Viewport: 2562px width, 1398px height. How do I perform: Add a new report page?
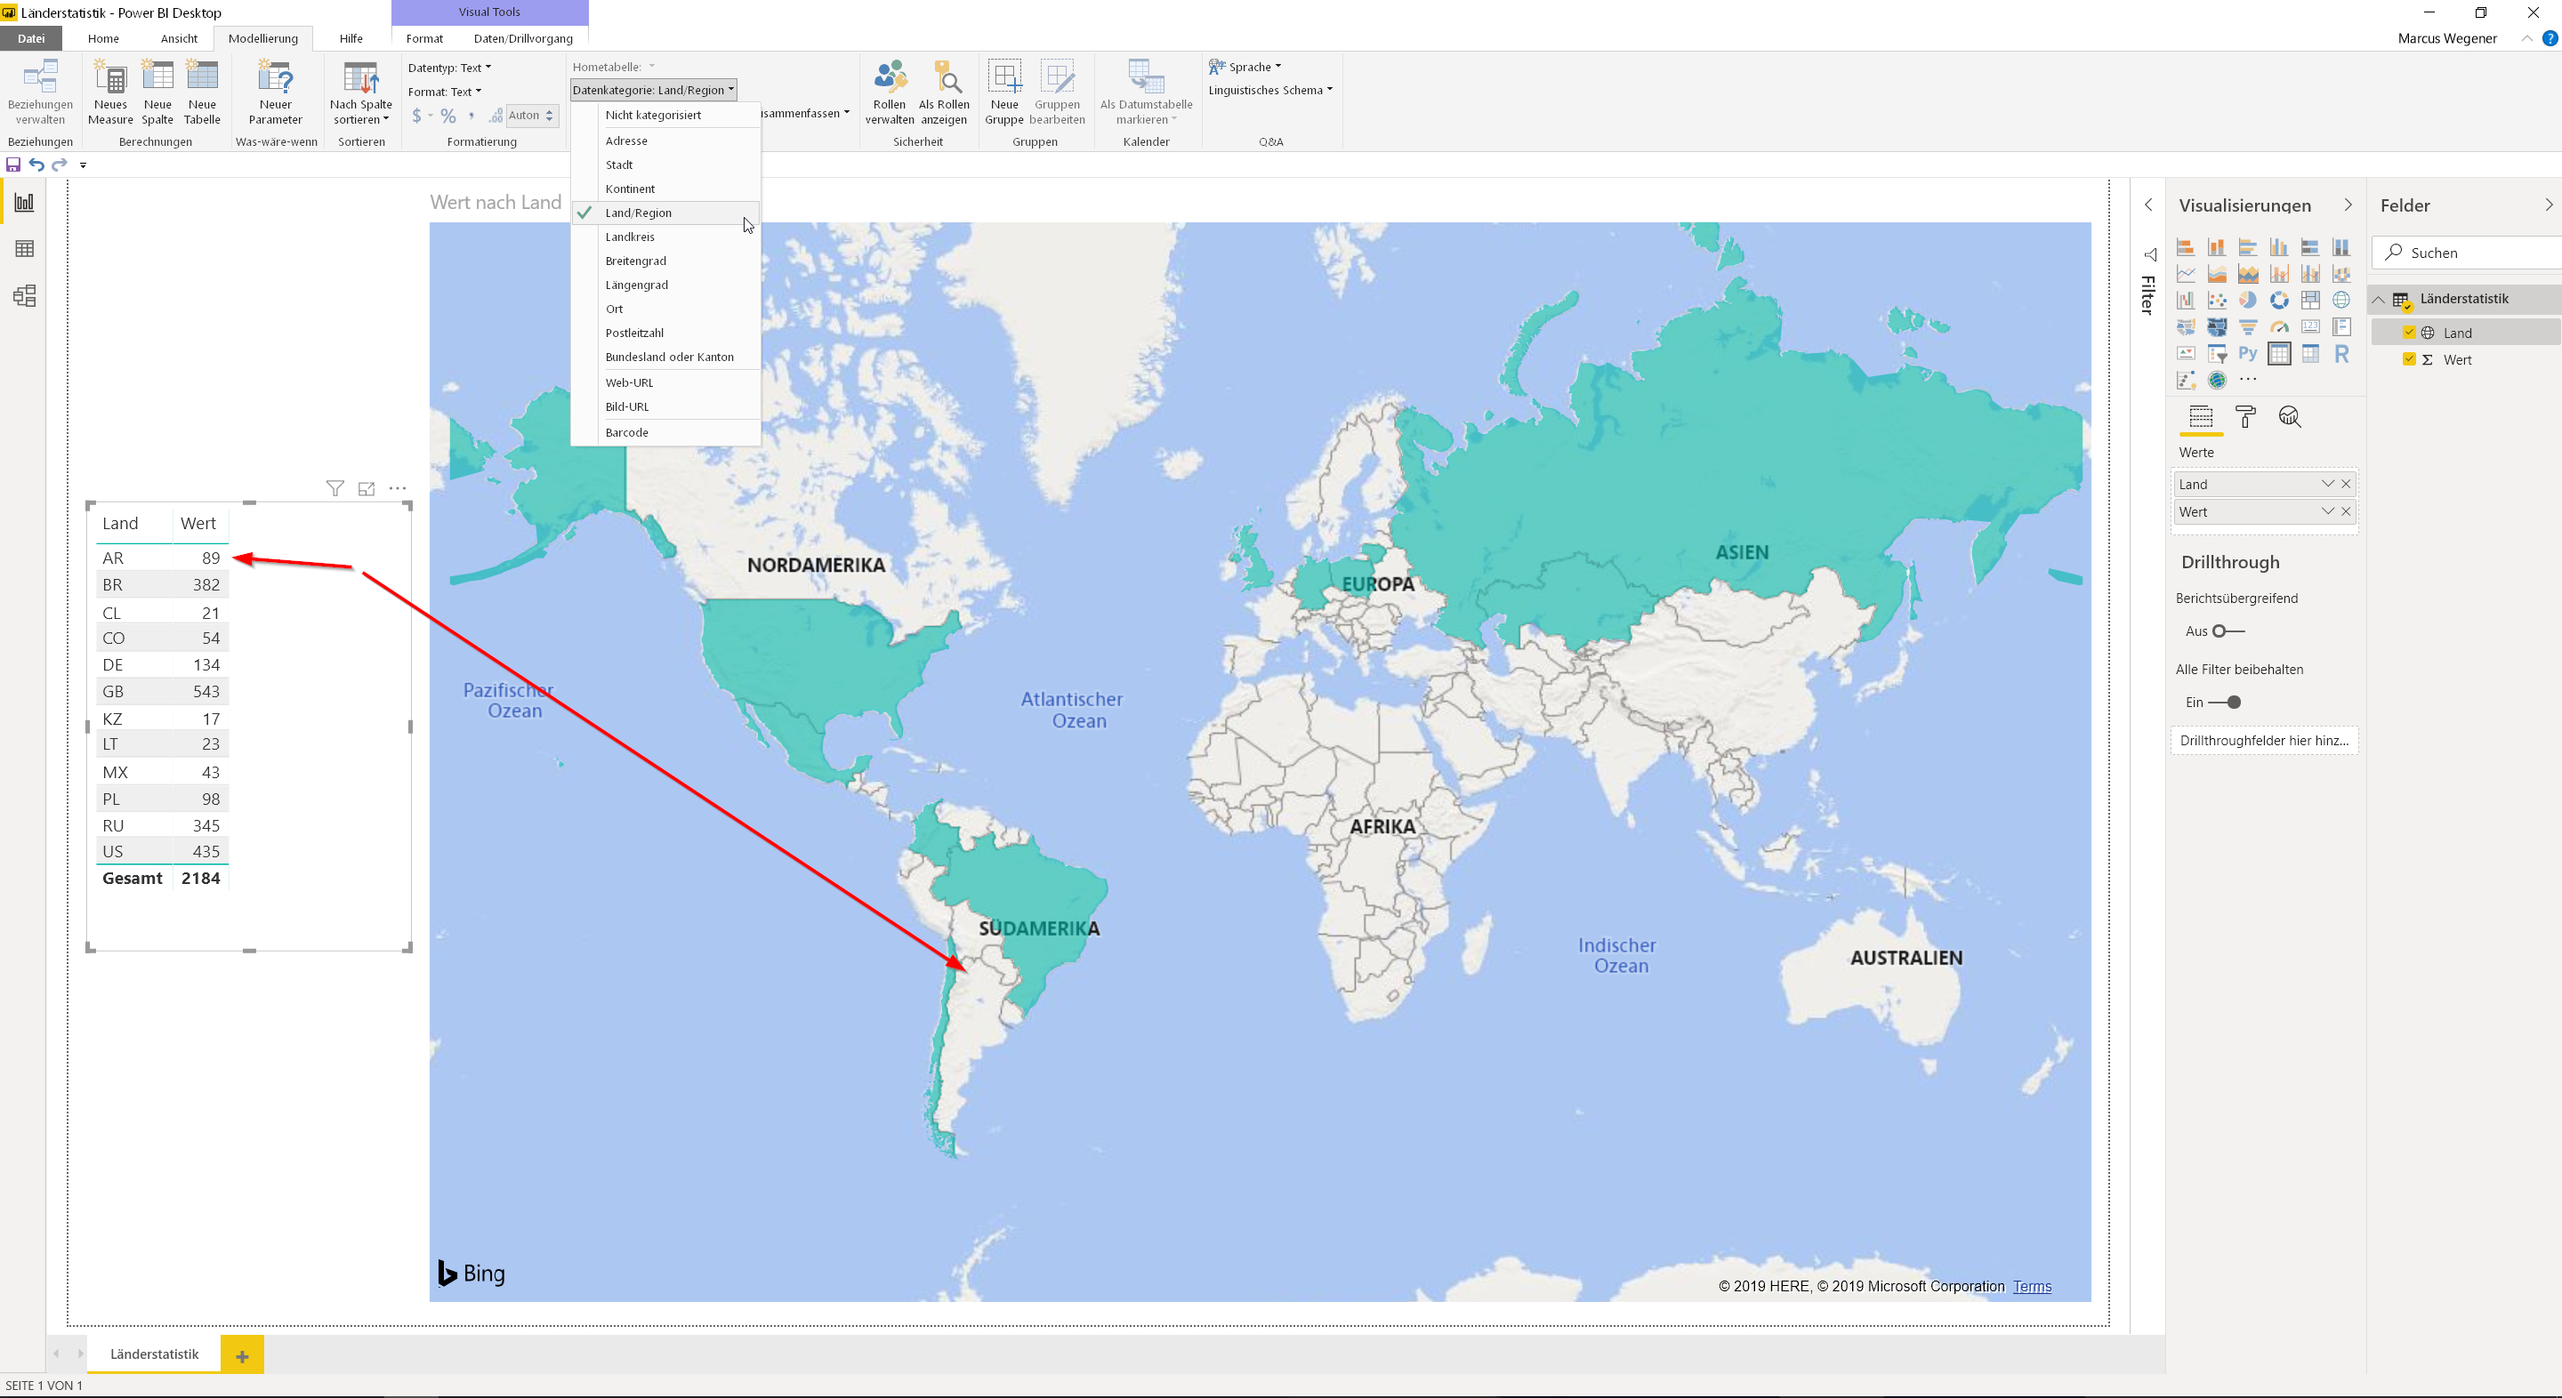click(x=242, y=1355)
